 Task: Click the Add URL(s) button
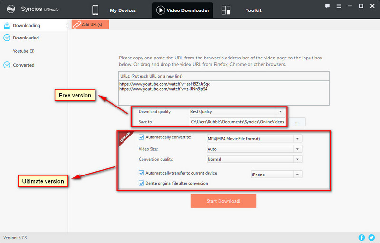(x=90, y=25)
